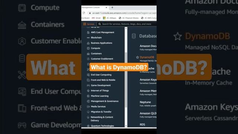
Task: Click the Containers category icon
Action: click(88, 54)
